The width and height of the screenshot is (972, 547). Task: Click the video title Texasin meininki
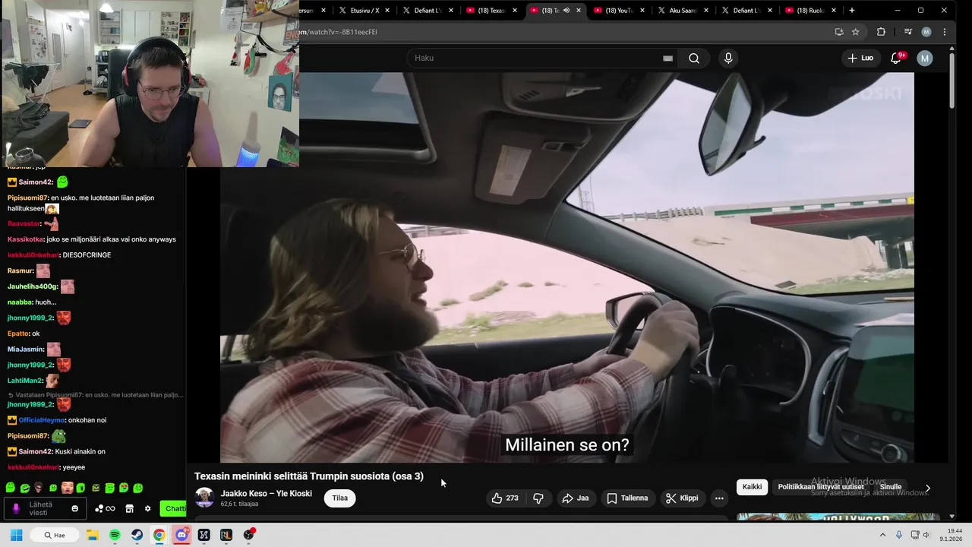(x=308, y=476)
